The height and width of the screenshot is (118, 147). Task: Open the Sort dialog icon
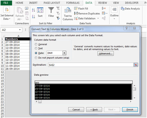[40, 10]
